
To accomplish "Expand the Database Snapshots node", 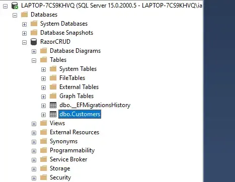I will 24,33.
